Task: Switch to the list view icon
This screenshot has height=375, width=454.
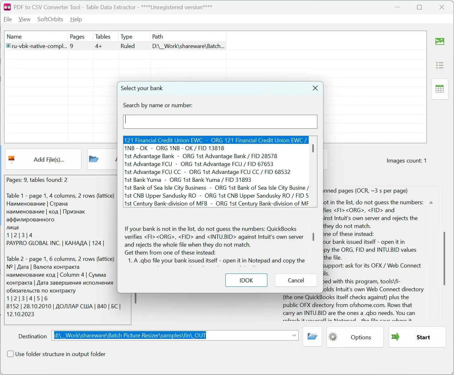Action: (440, 65)
